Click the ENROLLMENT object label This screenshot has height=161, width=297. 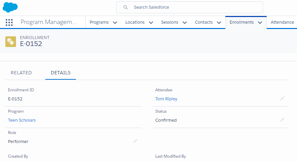35,38
